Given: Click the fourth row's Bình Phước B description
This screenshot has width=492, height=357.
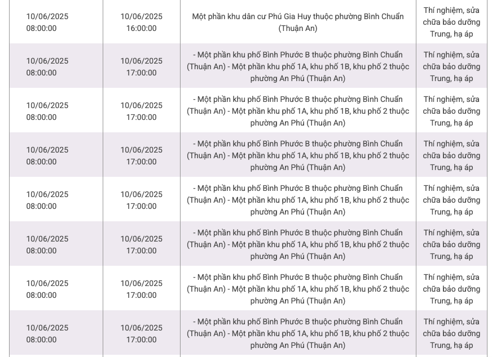Looking at the screenshot, I should click(x=298, y=155).
